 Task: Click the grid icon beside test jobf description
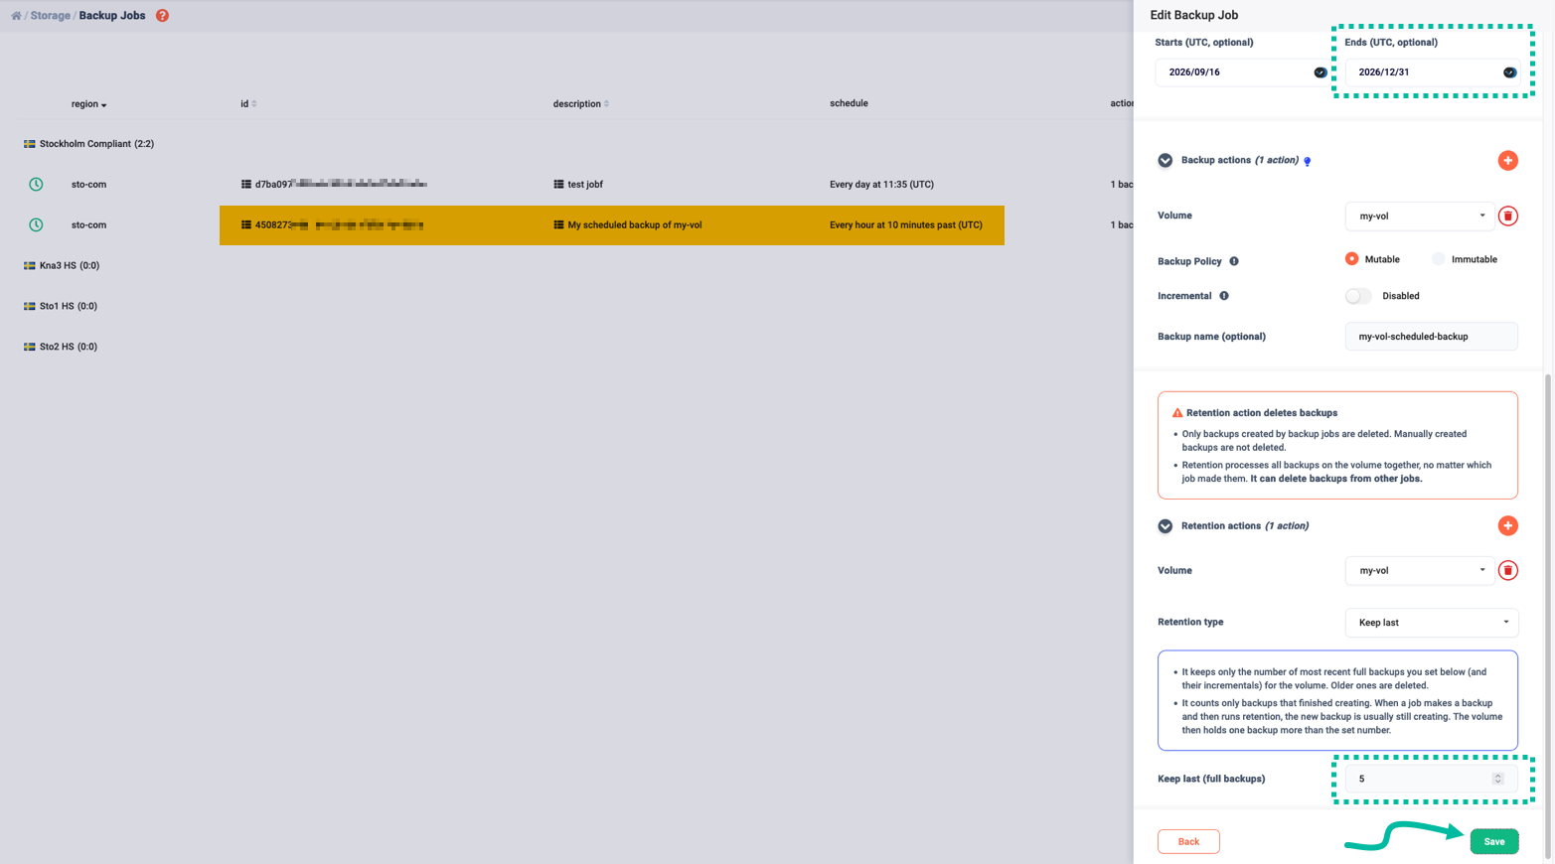(x=558, y=185)
